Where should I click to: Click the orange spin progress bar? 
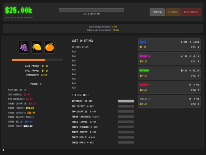tap(37, 60)
